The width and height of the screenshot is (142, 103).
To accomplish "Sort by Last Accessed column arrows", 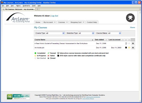I will coord(123,40).
